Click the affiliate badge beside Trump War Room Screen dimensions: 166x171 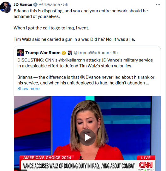(x=70, y=53)
